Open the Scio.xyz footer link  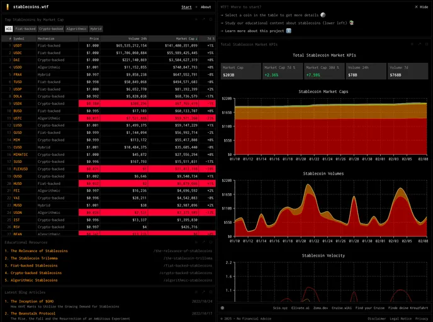click(280, 308)
